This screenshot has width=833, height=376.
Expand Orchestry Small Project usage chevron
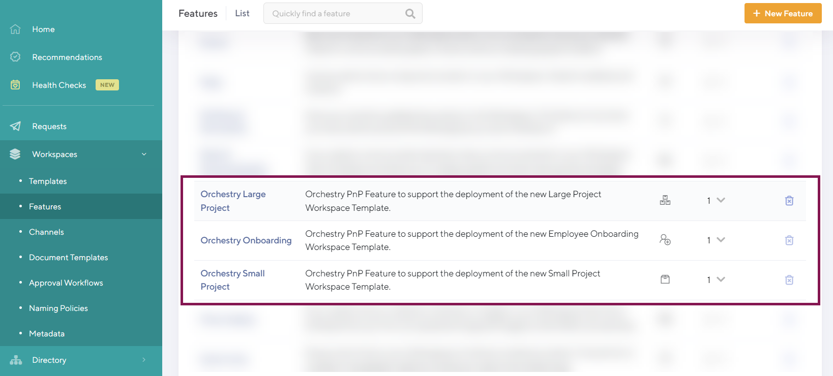click(721, 279)
